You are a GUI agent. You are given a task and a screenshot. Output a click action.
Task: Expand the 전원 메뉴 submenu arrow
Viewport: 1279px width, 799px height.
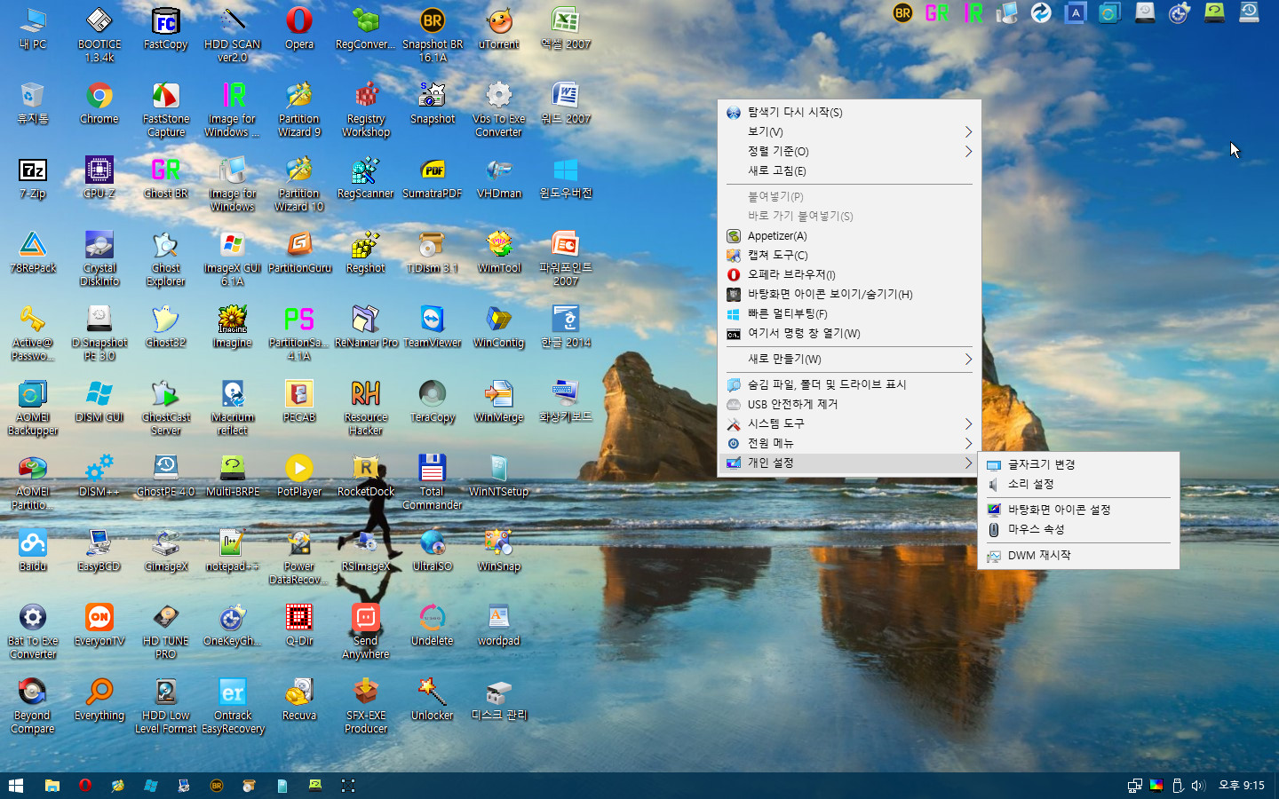968,443
